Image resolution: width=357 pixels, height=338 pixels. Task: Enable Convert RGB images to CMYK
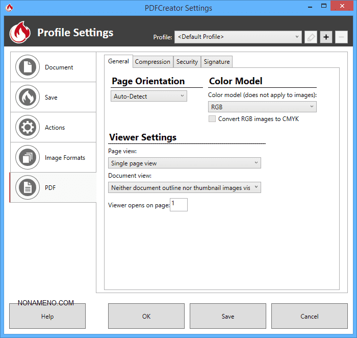point(212,119)
